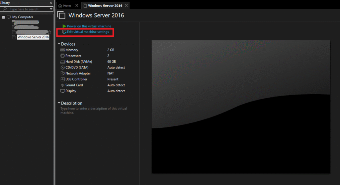This screenshot has width=340, height=185.
Task: Click the green Power on play icon
Action: (64, 26)
